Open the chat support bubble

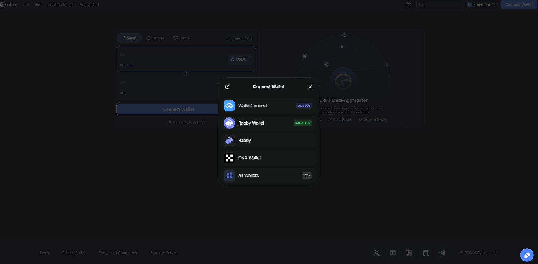pyautogui.click(x=527, y=255)
